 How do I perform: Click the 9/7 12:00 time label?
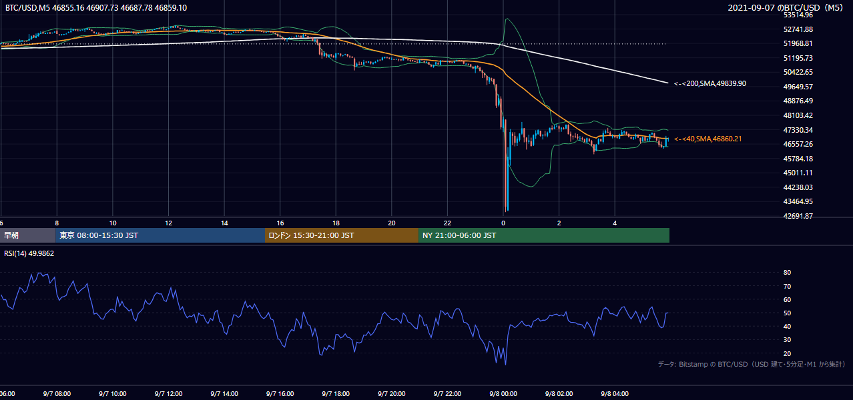point(169,394)
